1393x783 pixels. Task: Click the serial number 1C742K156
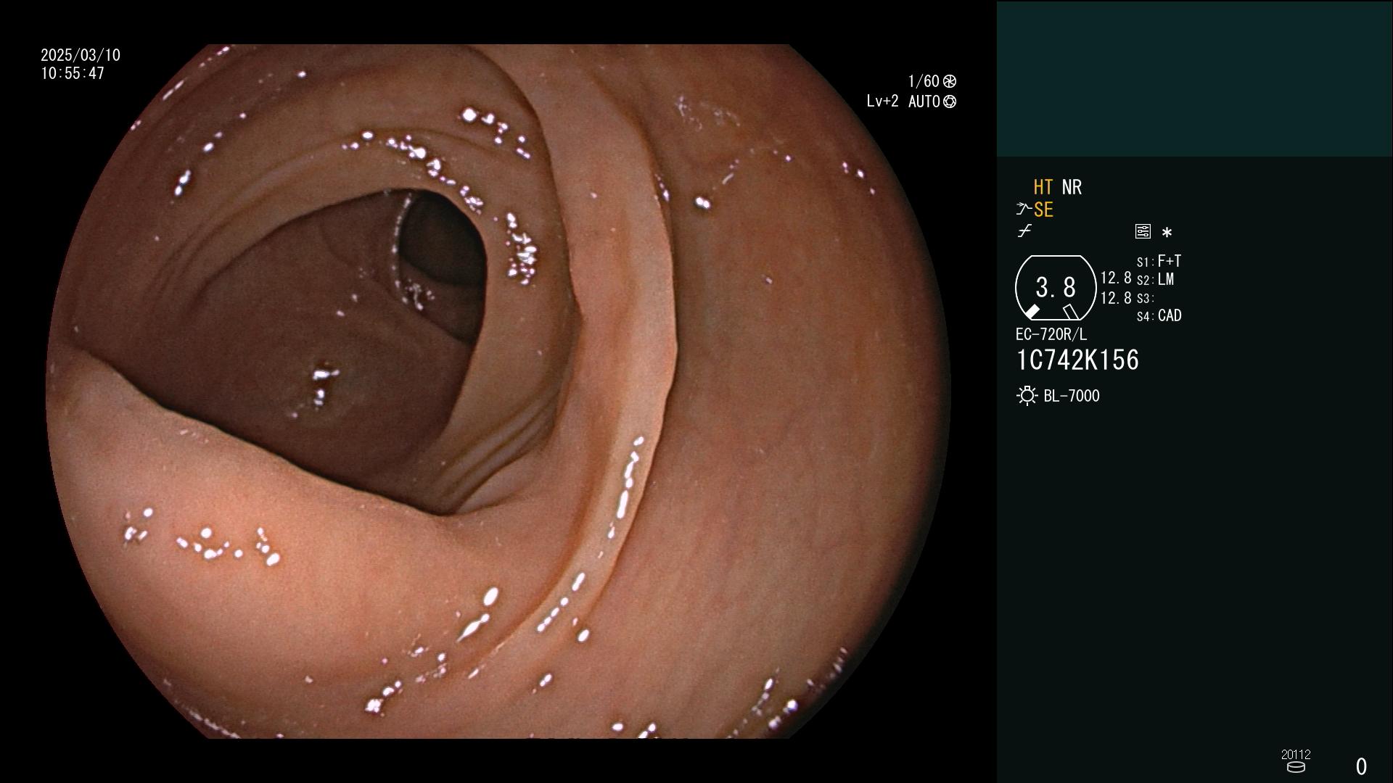[x=1077, y=360]
